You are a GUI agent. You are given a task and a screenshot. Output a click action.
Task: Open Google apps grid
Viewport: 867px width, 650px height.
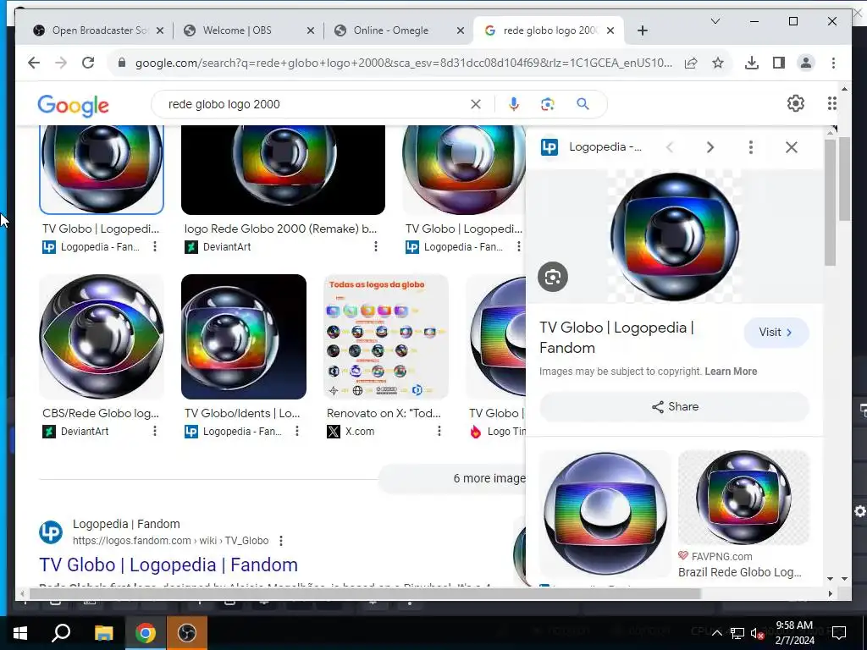coord(832,103)
